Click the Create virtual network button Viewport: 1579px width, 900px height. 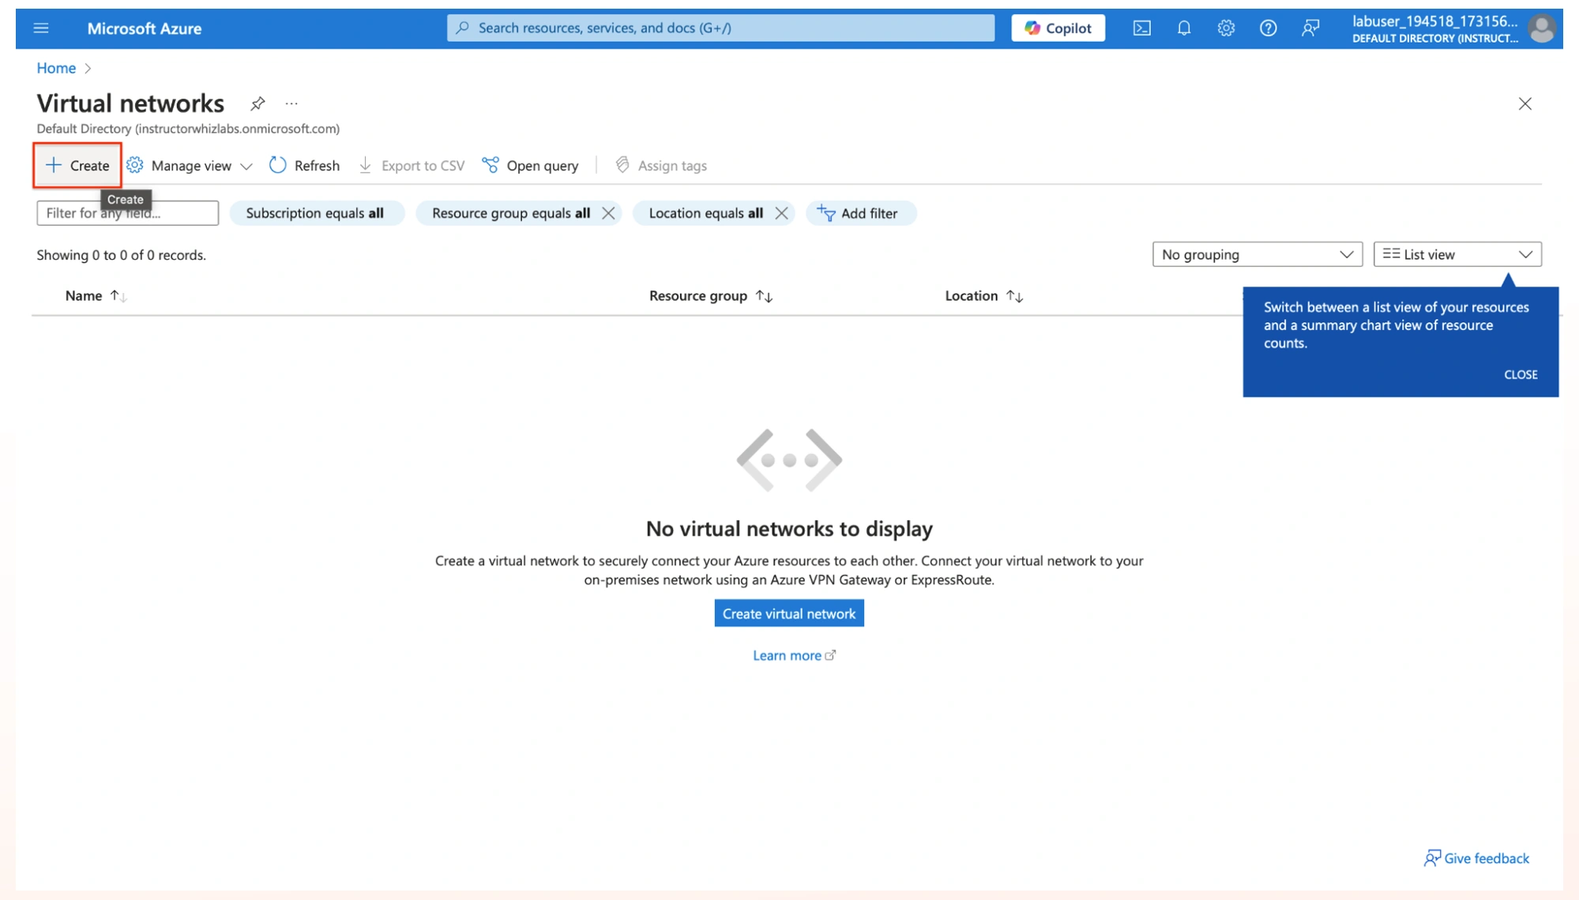pyautogui.click(x=788, y=613)
